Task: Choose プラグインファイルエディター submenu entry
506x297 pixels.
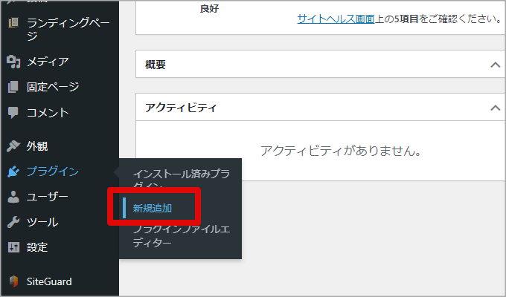Action: coord(182,236)
